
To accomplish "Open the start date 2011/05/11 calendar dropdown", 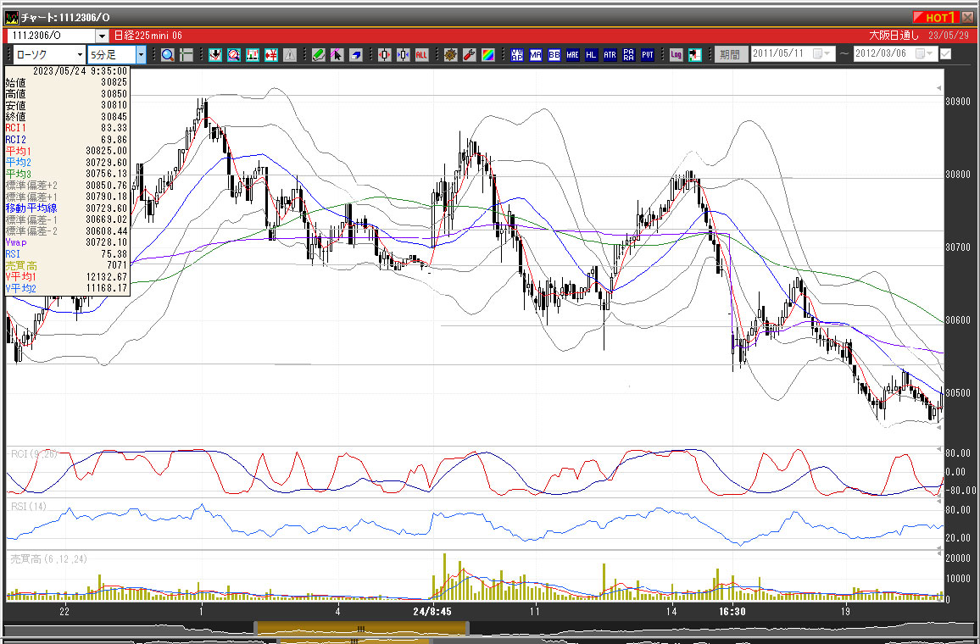I will [x=821, y=54].
